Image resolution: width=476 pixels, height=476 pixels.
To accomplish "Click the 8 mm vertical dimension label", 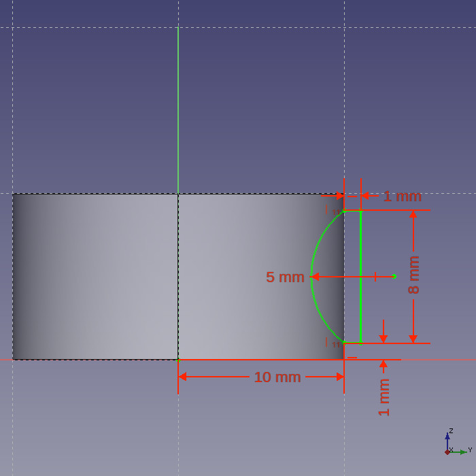I will coord(413,275).
